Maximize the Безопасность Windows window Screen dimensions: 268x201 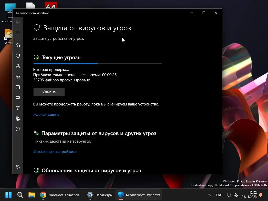pos(204,13)
